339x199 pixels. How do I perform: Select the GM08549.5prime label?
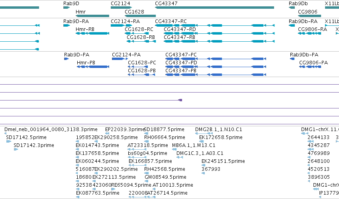[165, 177]
